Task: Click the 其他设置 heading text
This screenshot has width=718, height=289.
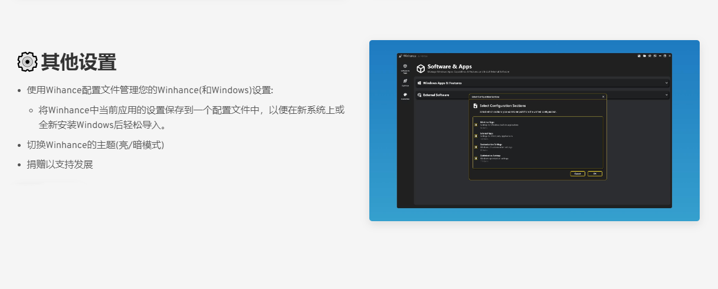Action: [x=78, y=62]
